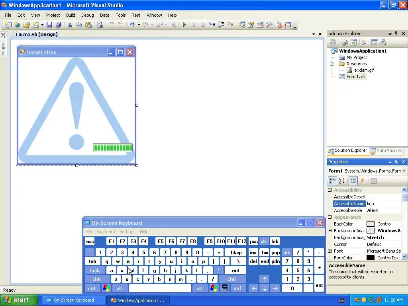Expand the Font property
Viewport: 408px width, 306px height.
[x=330, y=251]
